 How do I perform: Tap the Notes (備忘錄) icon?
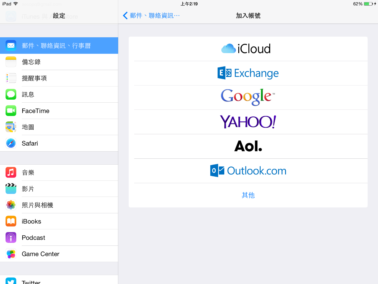click(11, 62)
